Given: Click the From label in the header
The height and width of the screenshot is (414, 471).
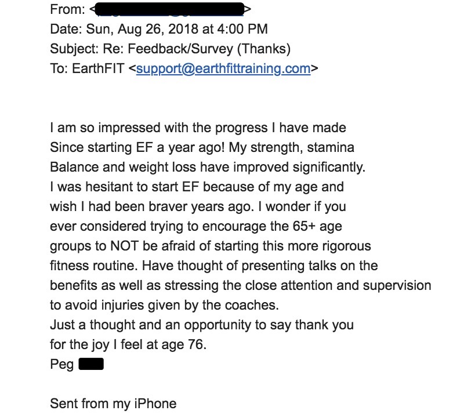Looking at the screenshot, I should coord(68,9).
